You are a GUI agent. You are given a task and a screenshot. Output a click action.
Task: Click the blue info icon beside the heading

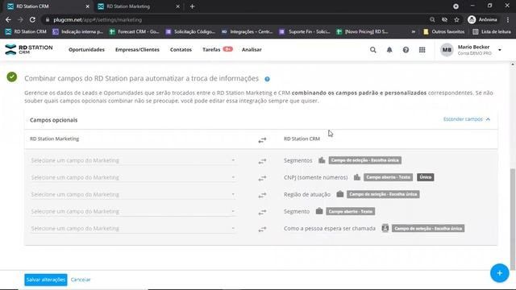tap(267, 79)
